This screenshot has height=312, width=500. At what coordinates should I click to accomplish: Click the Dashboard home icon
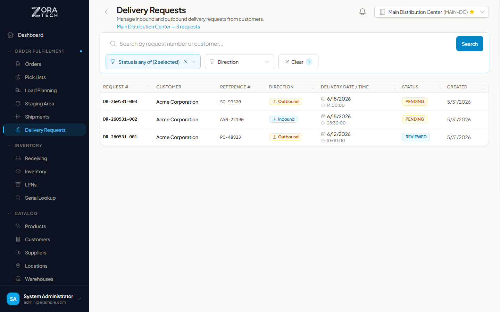tap(10, 35)
